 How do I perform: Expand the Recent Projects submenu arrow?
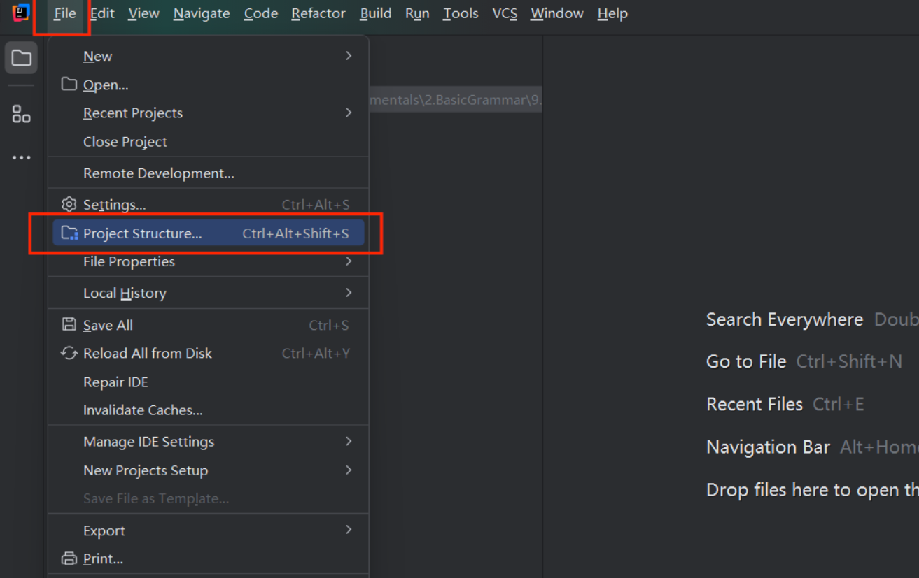[x=349, y=113]
